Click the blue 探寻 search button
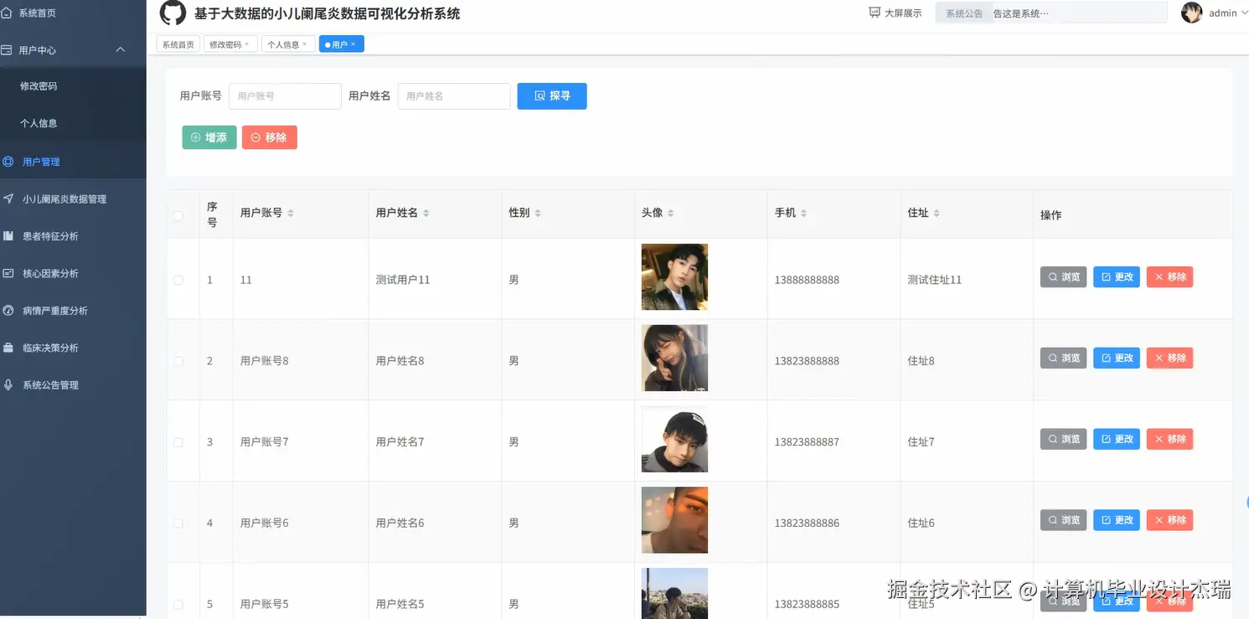This screenshot has height=619, width=1249. pos(552,95)
